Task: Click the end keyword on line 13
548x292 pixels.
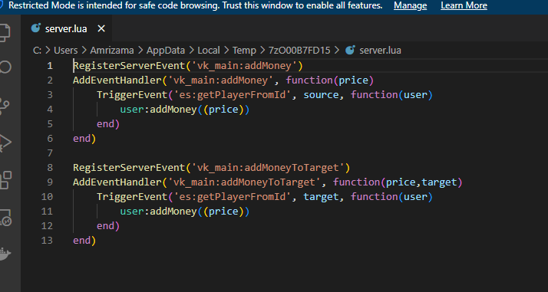Action: click(x=81, y=241)
